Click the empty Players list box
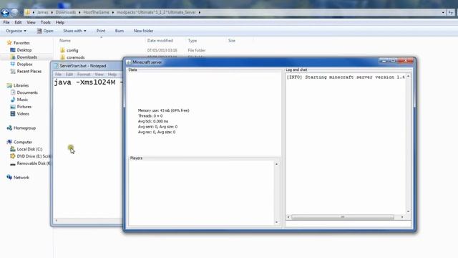The width and height of the screenshot is (458, 258). tap(201, 193)
